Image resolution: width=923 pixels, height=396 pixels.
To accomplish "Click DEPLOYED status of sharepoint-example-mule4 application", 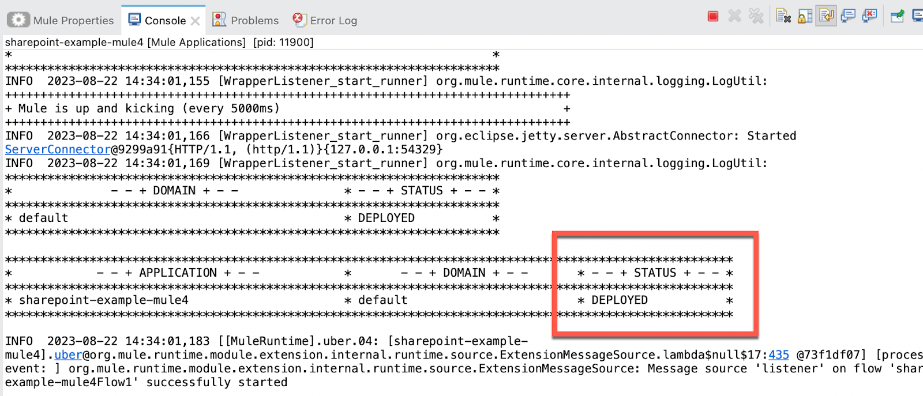I will pyautogui.click(x=620, y=300).
